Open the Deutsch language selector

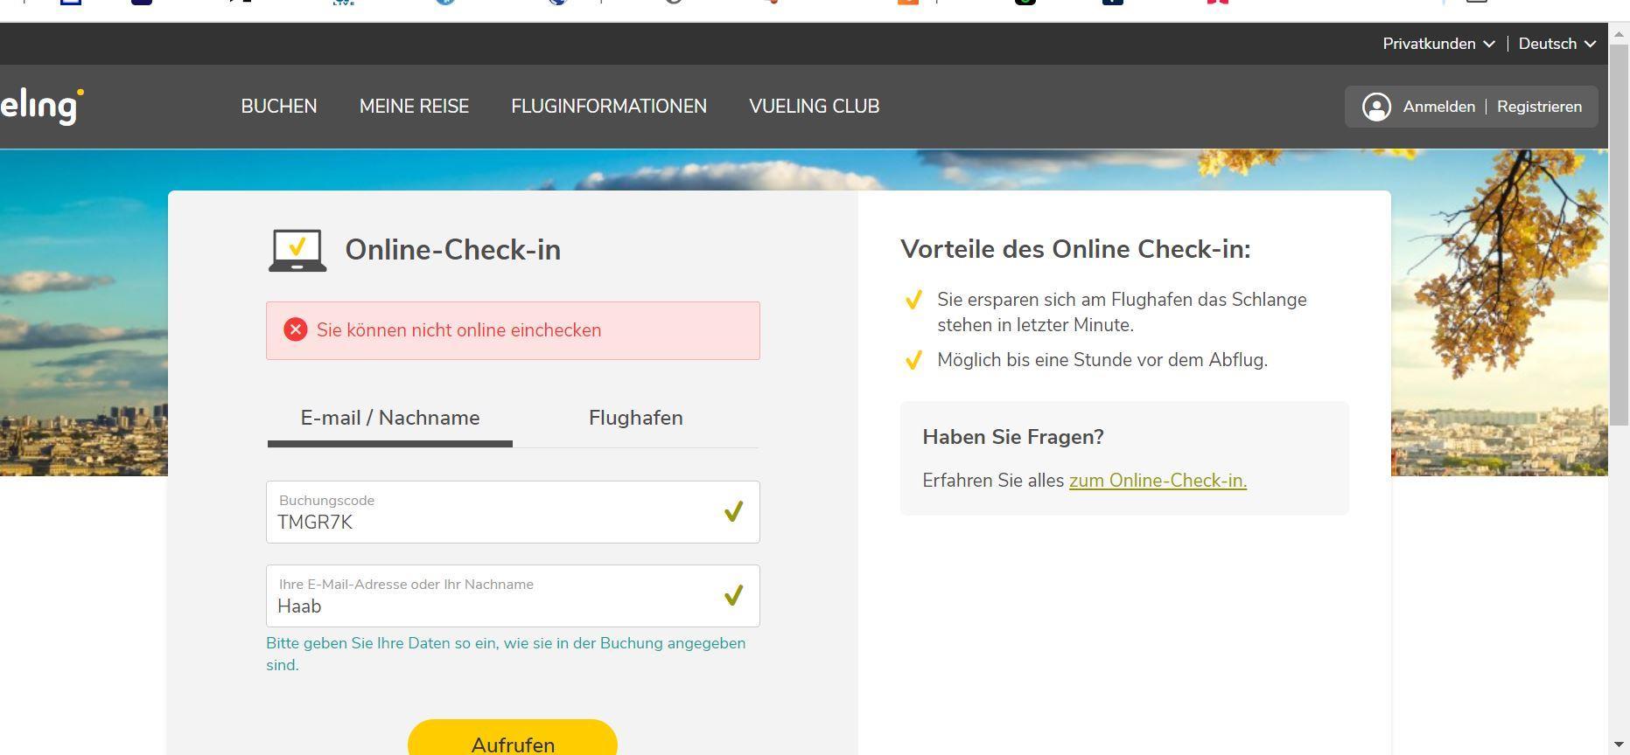tap(1557, 44)
